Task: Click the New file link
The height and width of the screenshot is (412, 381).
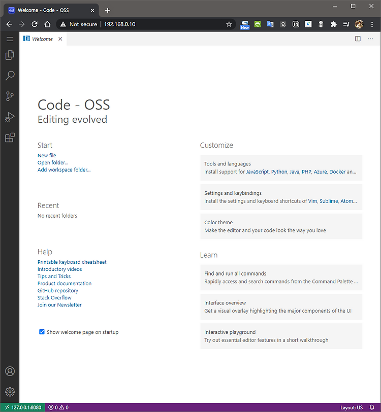Action: tap(47, 155)
